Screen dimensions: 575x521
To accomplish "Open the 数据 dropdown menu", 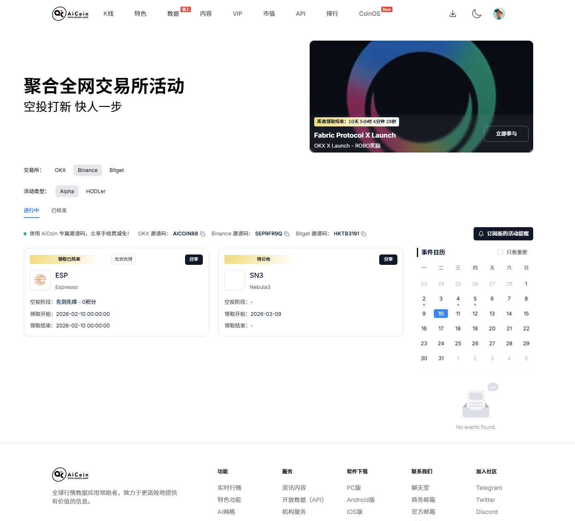I will pos(173,13).
